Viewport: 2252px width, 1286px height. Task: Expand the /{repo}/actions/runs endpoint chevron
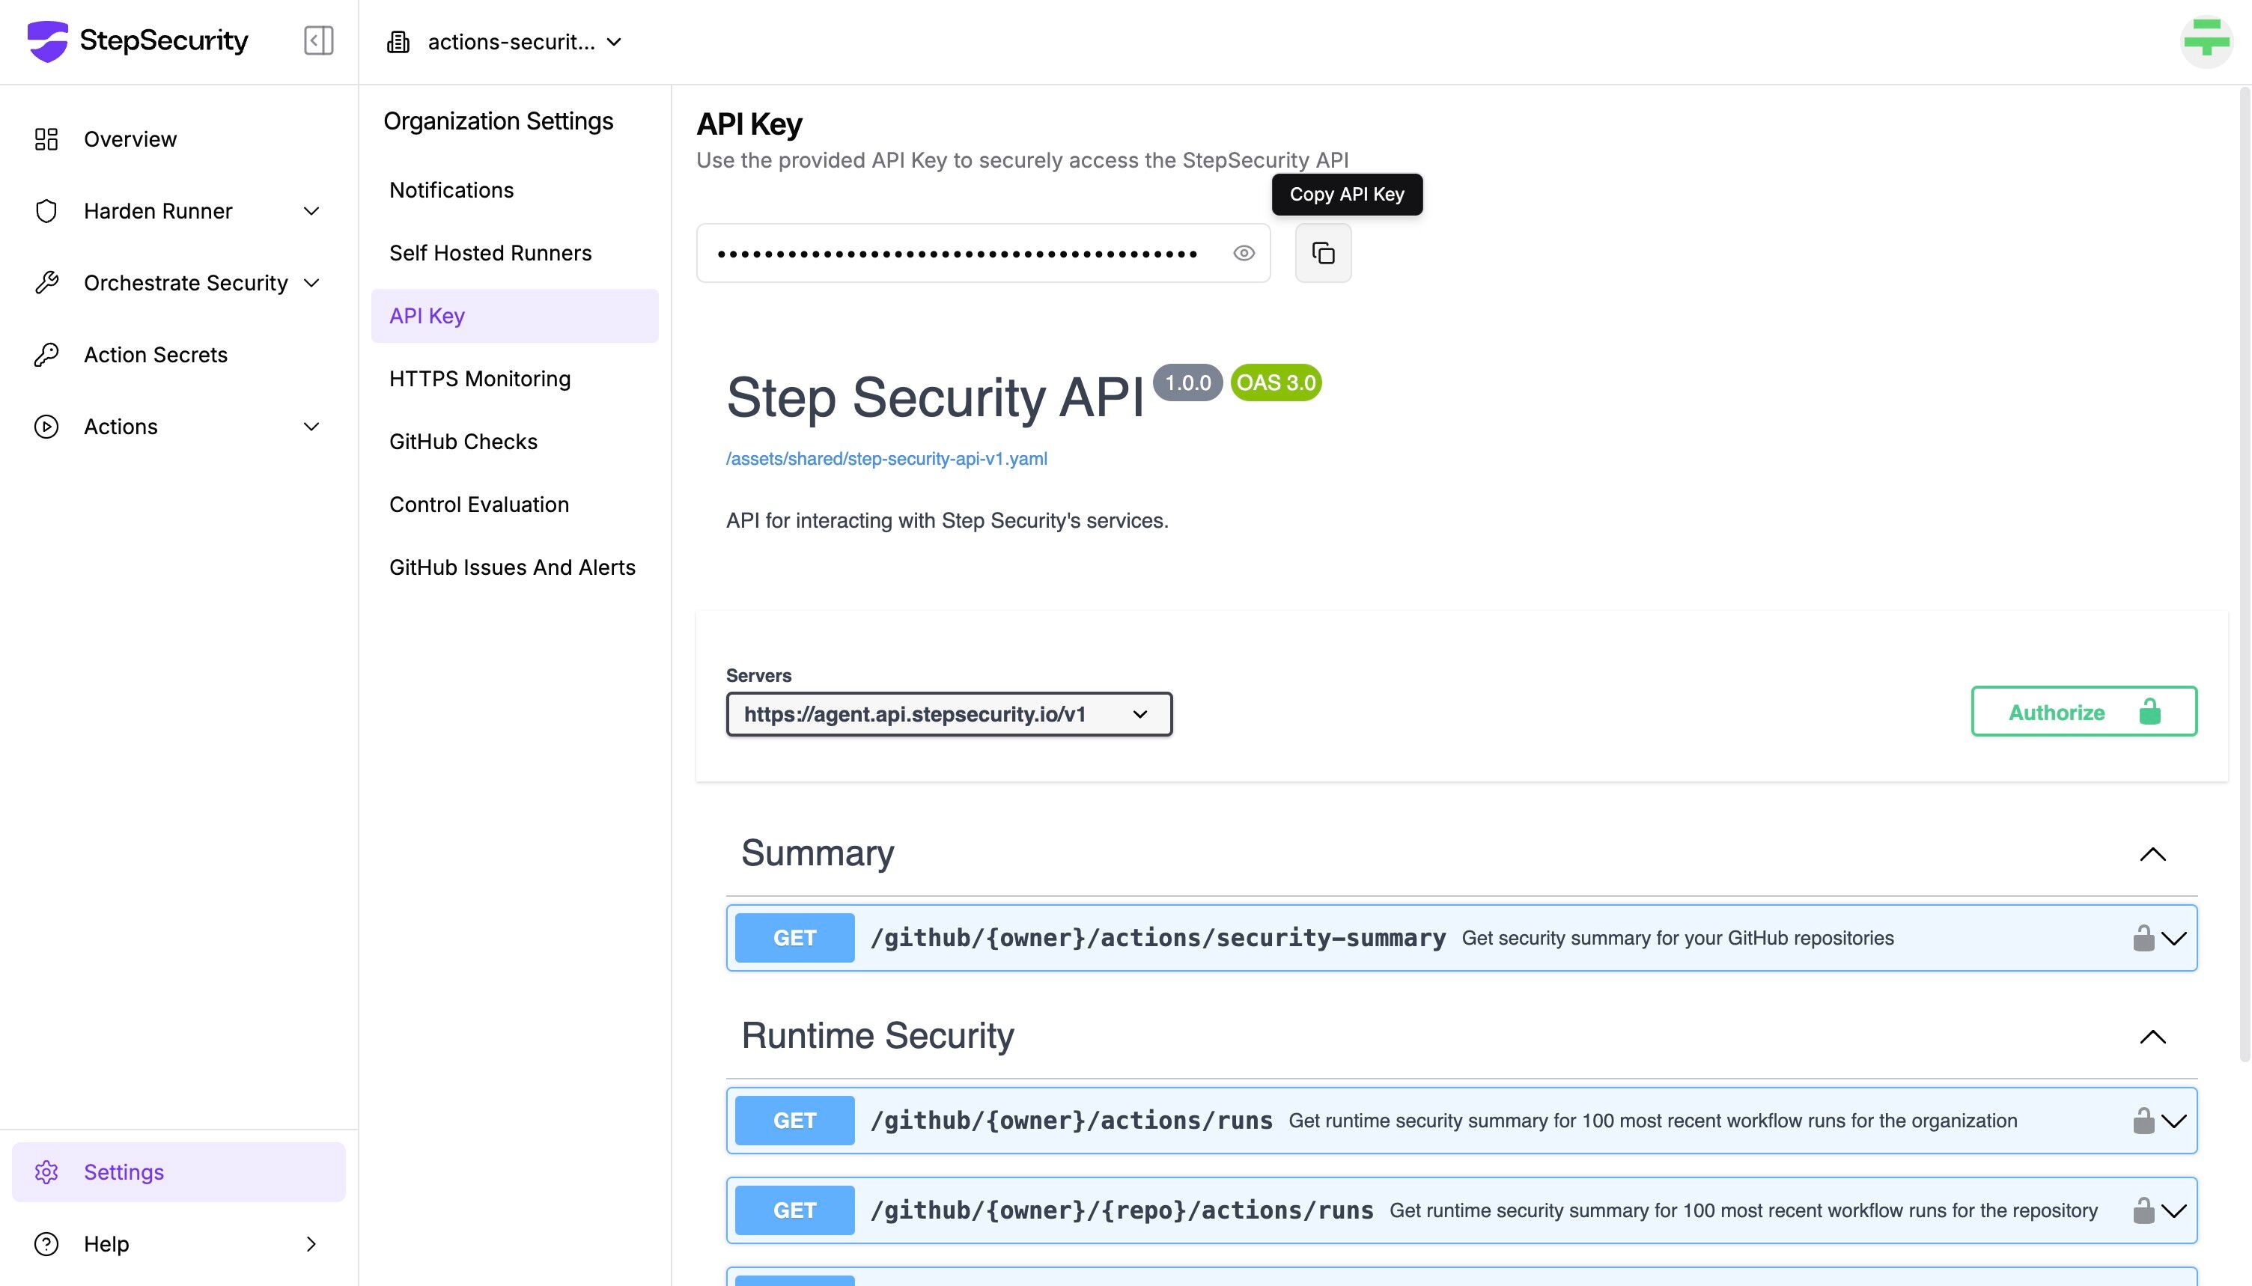(x=2174, y=1210)
